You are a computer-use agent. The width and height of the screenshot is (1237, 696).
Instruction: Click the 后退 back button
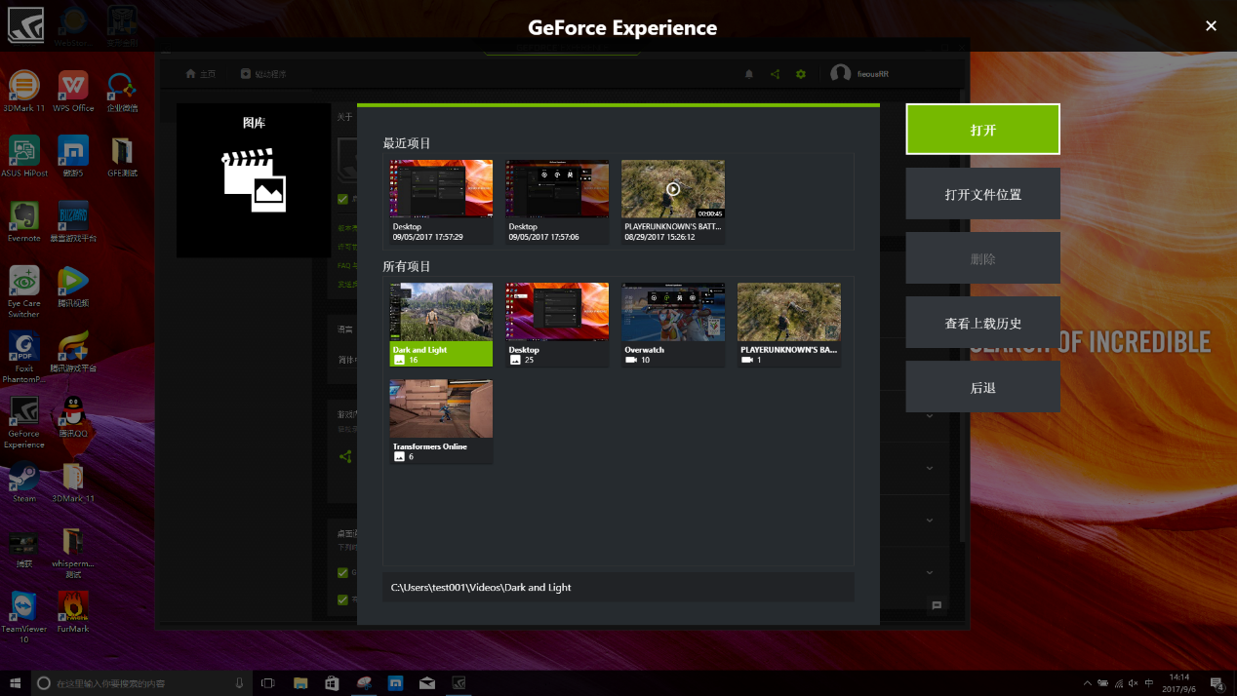tap(982, 387)
